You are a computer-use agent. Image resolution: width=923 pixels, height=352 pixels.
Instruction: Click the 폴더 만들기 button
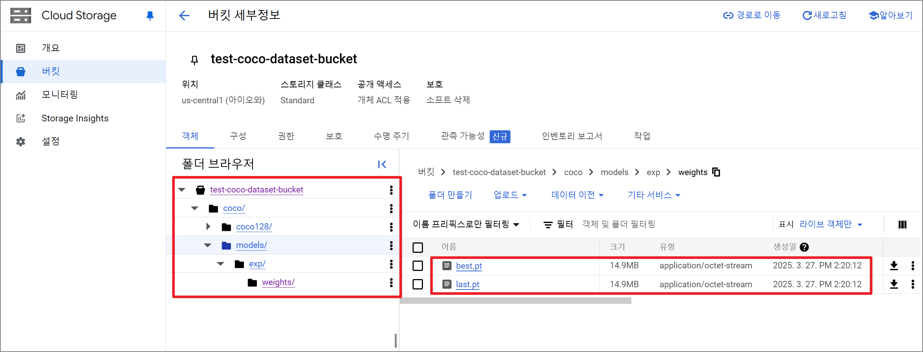pos(450,195)
